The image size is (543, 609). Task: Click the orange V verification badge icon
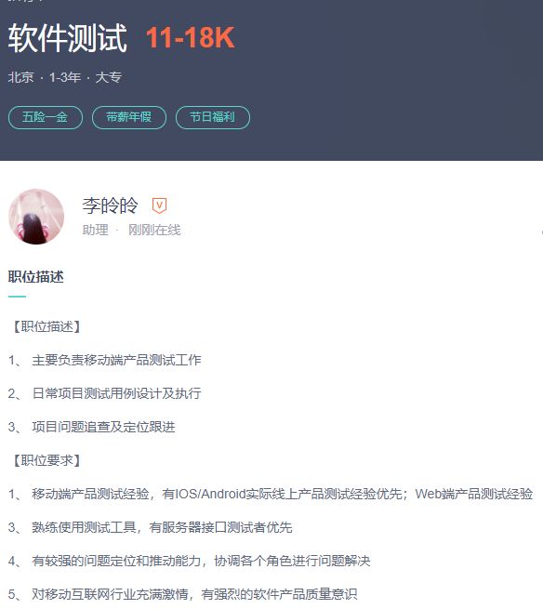[x=159, y=205]
